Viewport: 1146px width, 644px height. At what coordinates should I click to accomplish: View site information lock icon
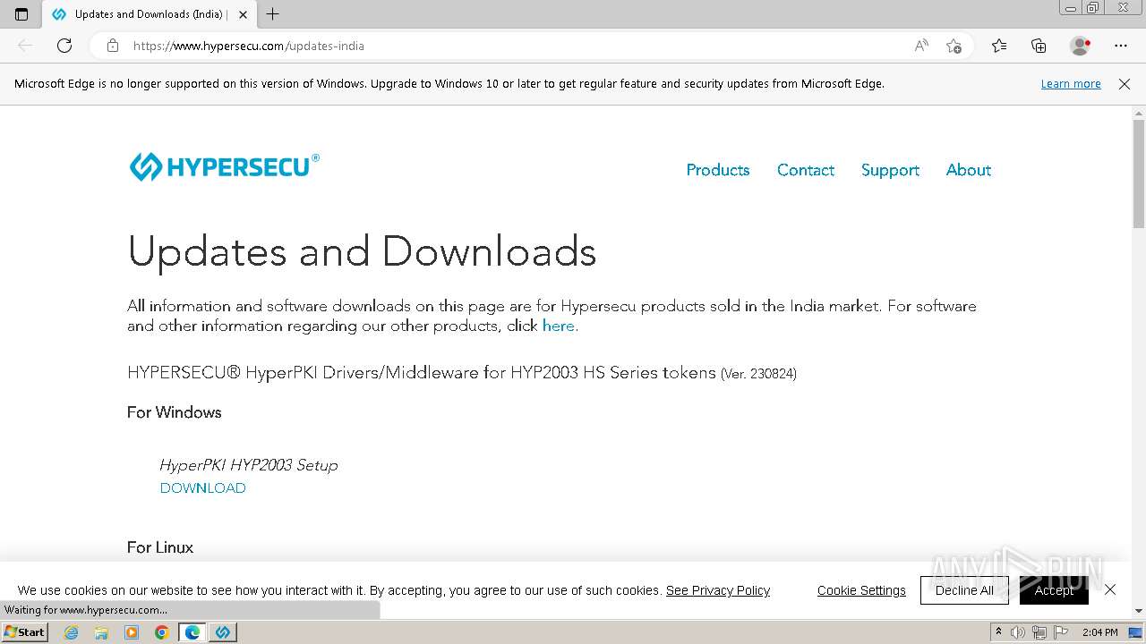113,46
